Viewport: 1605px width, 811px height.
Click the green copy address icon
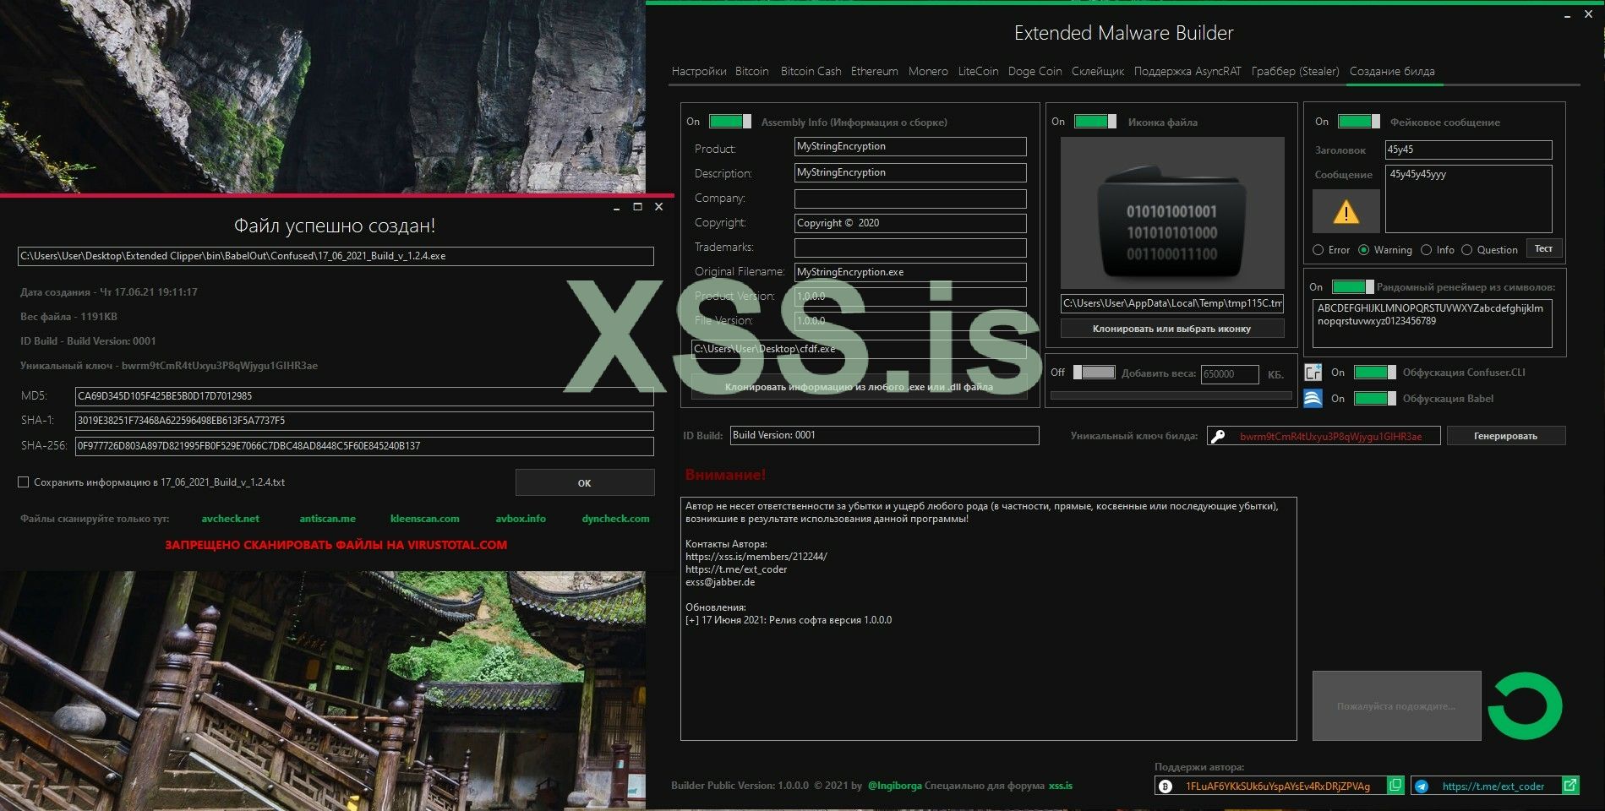coord(1395,786)
